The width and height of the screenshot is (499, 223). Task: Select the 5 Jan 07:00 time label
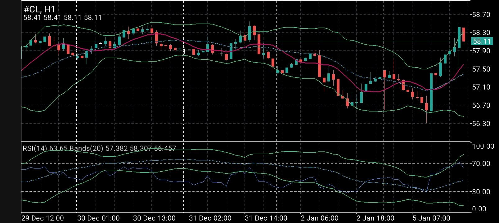[x=431, y=218]
